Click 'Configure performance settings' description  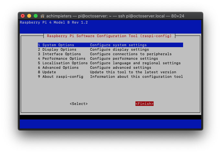click(x=124, y=58)
